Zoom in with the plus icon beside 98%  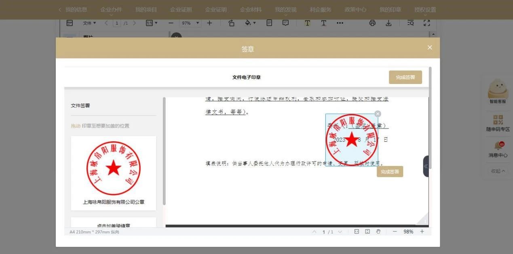click(x=422, y=232)
